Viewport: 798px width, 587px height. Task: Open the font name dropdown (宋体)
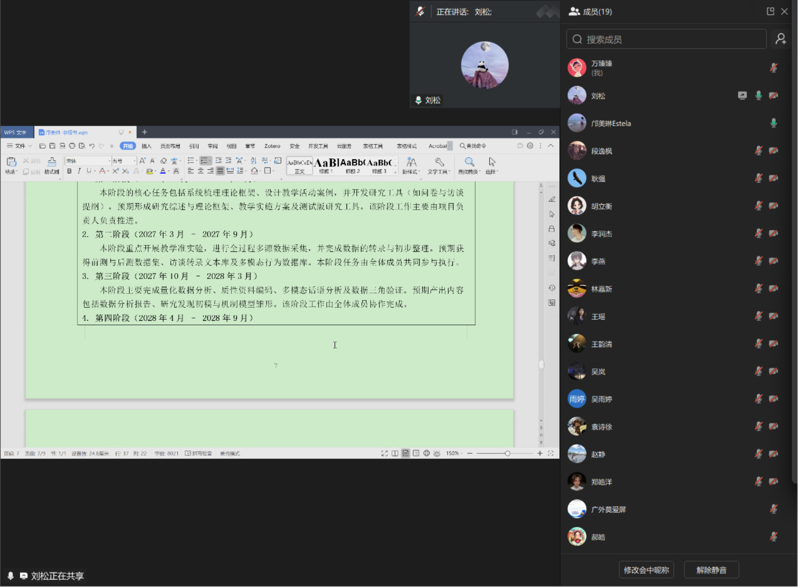pos(109,161)
